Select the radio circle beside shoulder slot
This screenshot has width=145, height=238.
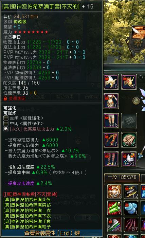(141, 77)
